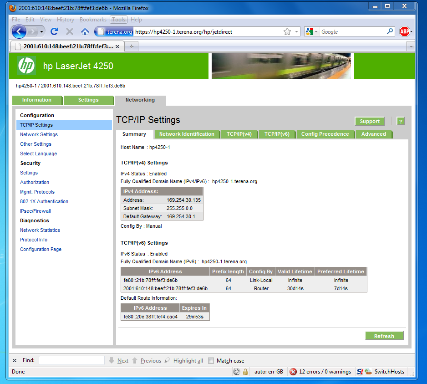Expand the URL bar history dropdown arrow

297,31
